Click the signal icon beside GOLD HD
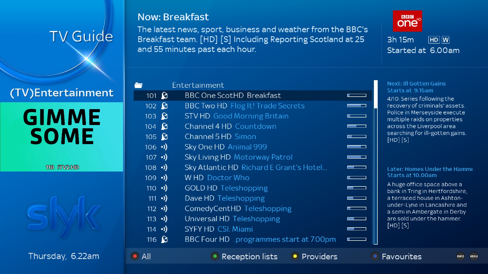The width and height of the screenshot is (488, 274). [x=164, y=188]
